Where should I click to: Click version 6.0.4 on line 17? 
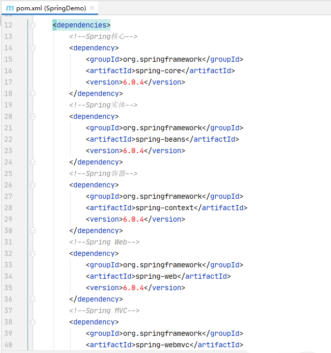(133, 82)
